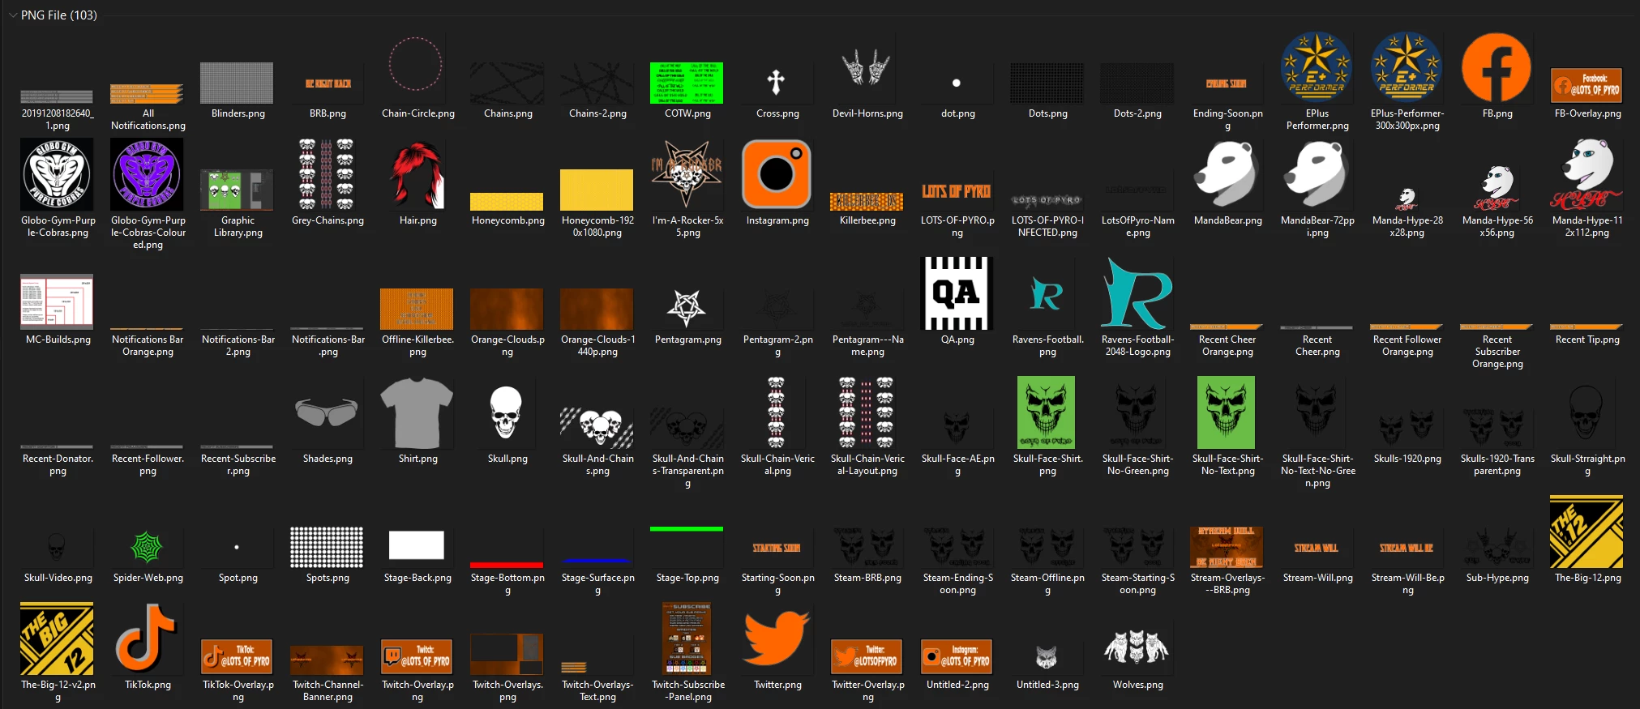The image size is (1640, 709).
Task: Select the FB-Overlay.png thumbnail
Action: (x=1586, y=85)
